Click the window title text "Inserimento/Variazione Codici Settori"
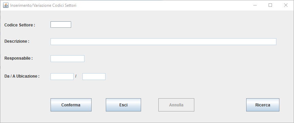Image resolution: width=294 pixels, height=123 pixels. coord(43,5)
